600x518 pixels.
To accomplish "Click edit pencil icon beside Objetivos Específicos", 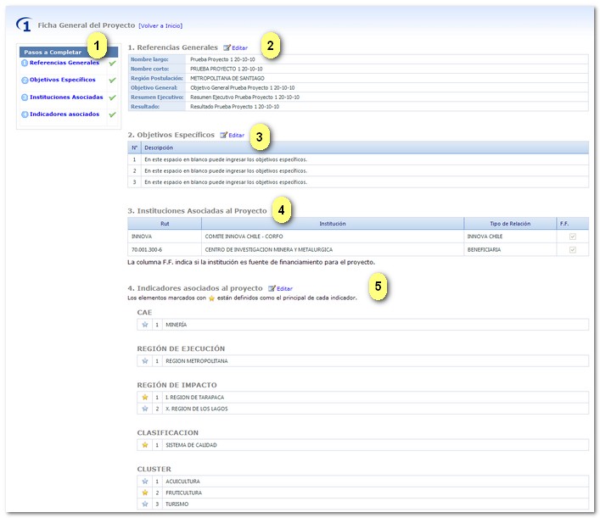I will 223,135.
